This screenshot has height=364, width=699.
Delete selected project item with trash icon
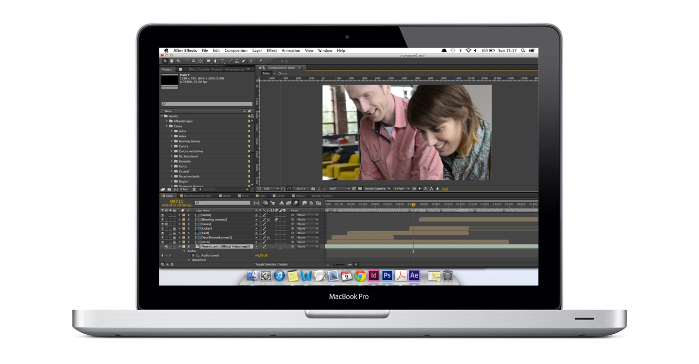click(x=195, y=189)
